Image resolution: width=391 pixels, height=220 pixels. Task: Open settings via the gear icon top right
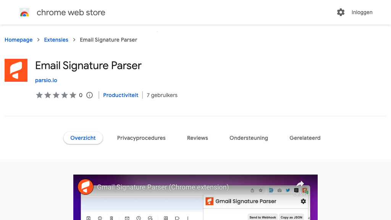click(341, 12)
